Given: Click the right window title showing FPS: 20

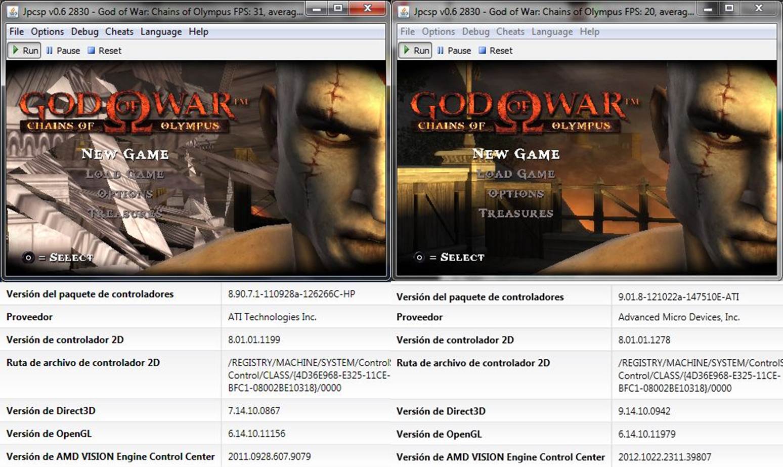Looking at the screenshot, I should pyautogui.click(x=554, y=11).
